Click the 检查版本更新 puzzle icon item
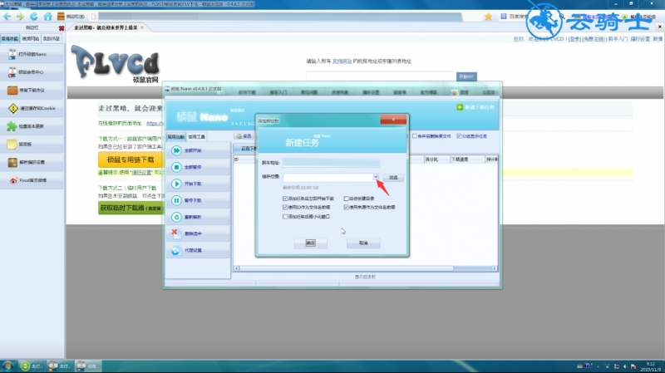665x373 pixels. (x=32, y=126)
